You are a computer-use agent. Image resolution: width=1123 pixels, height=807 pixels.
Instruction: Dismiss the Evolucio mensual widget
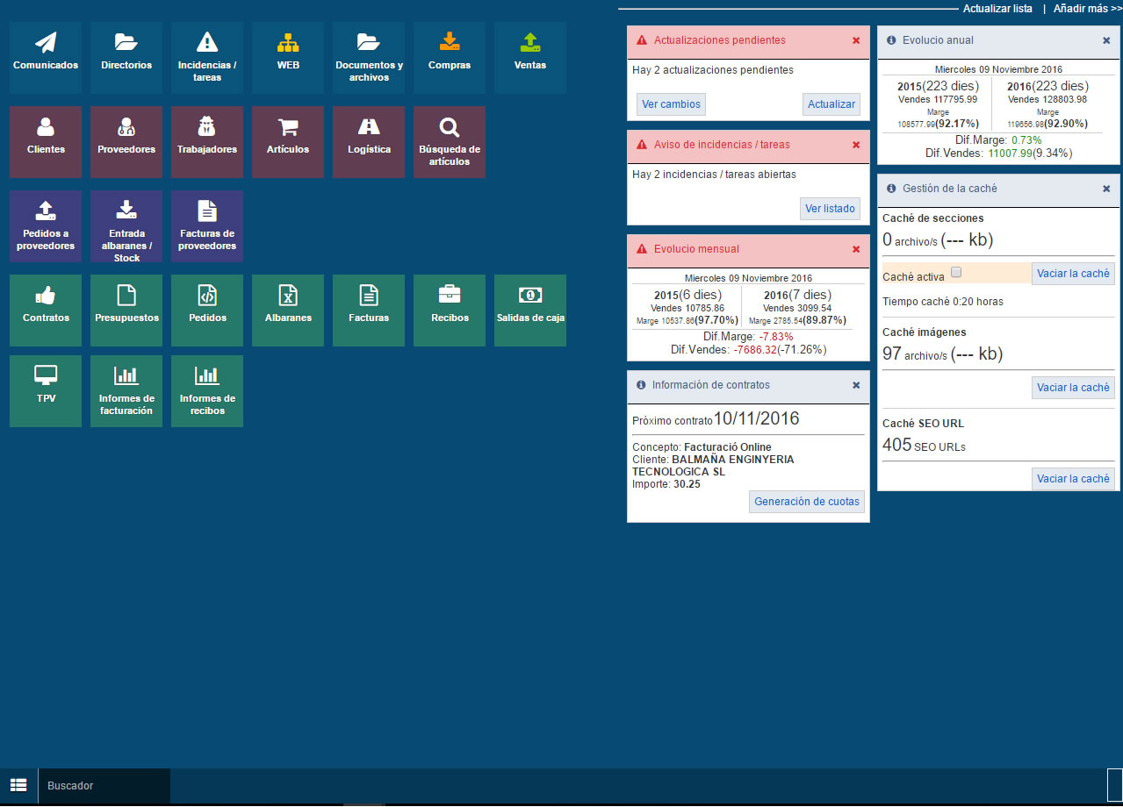(x=856, y=249)
